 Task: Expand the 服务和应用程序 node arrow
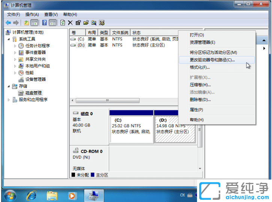9,100
